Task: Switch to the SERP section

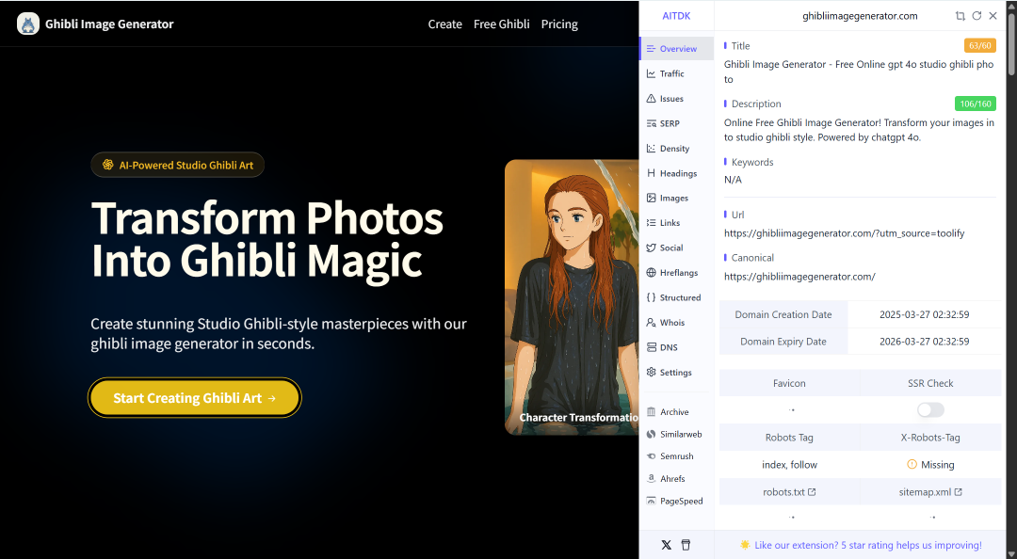Action: tap(676, 123)
